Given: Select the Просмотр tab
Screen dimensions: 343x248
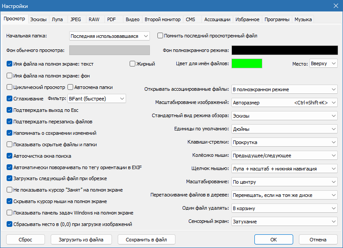Looking at the screenshot, I should pos(14,19).
